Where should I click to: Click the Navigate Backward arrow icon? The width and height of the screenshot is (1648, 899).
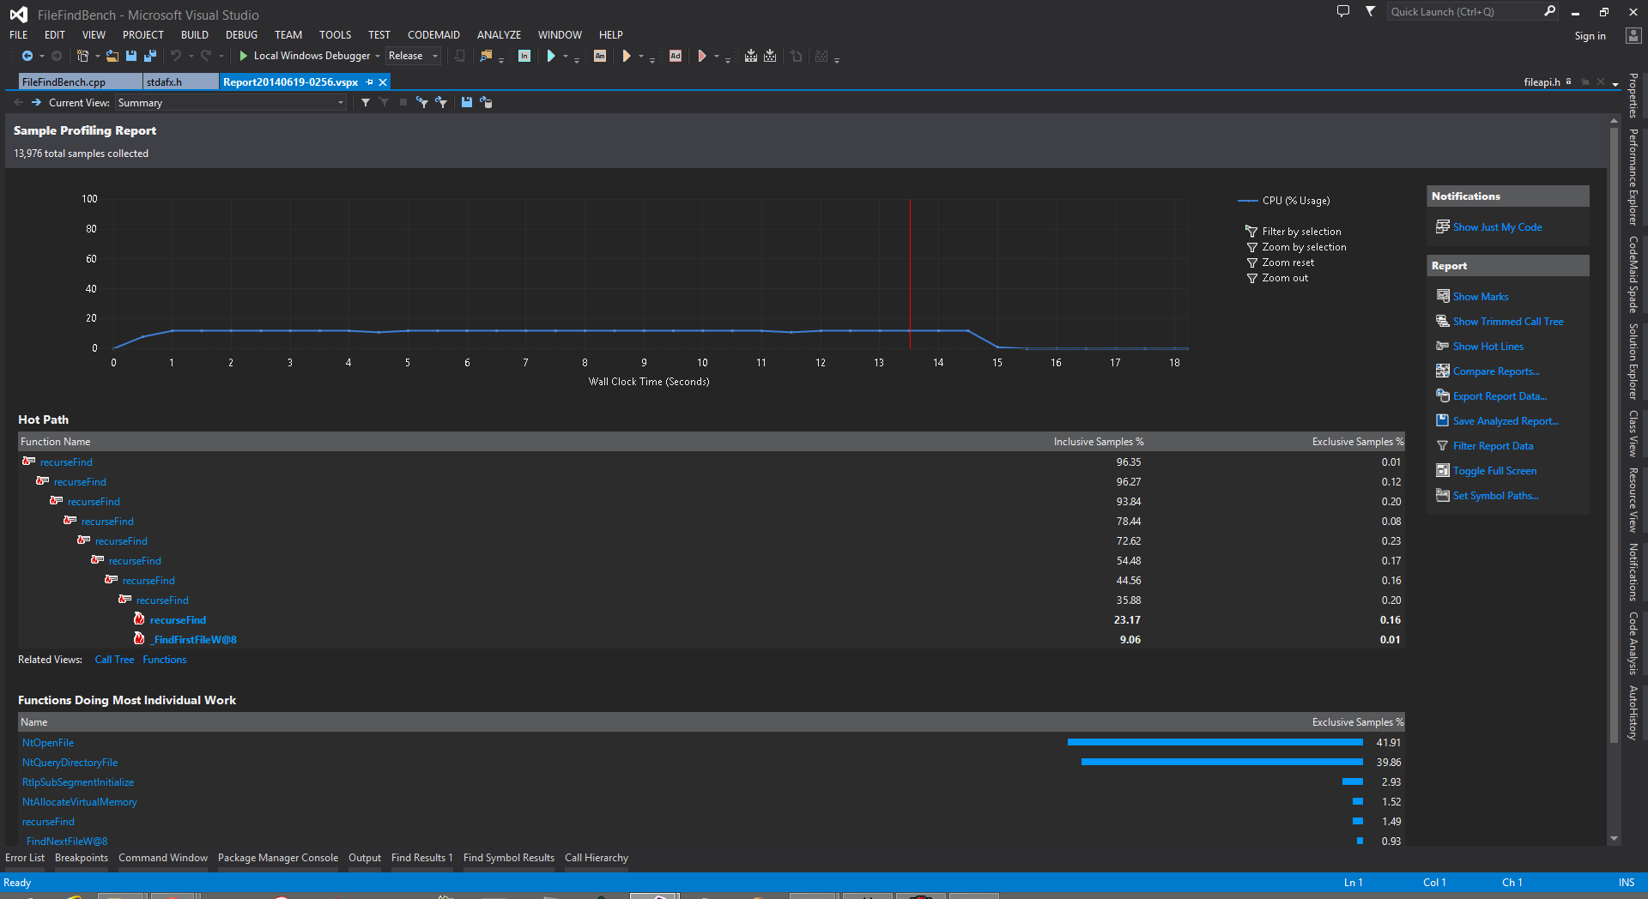27,56
